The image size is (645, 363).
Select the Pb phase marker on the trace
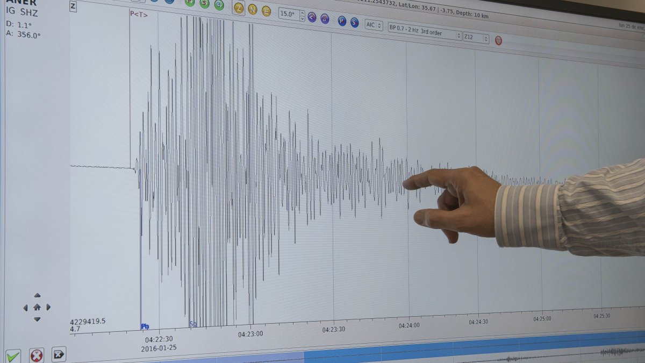click(145, 325)
